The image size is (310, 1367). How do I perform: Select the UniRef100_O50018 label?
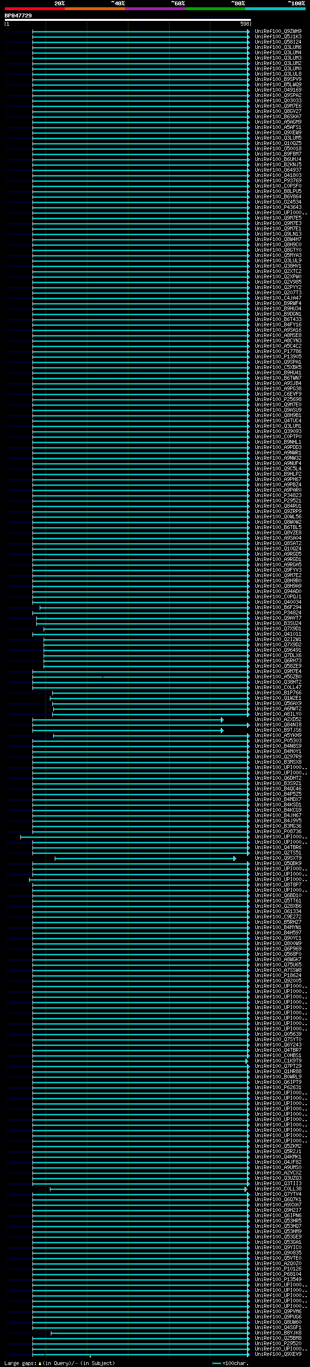pos(278,148)
